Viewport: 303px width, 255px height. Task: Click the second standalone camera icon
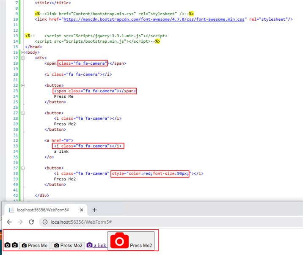pos(15,245)
